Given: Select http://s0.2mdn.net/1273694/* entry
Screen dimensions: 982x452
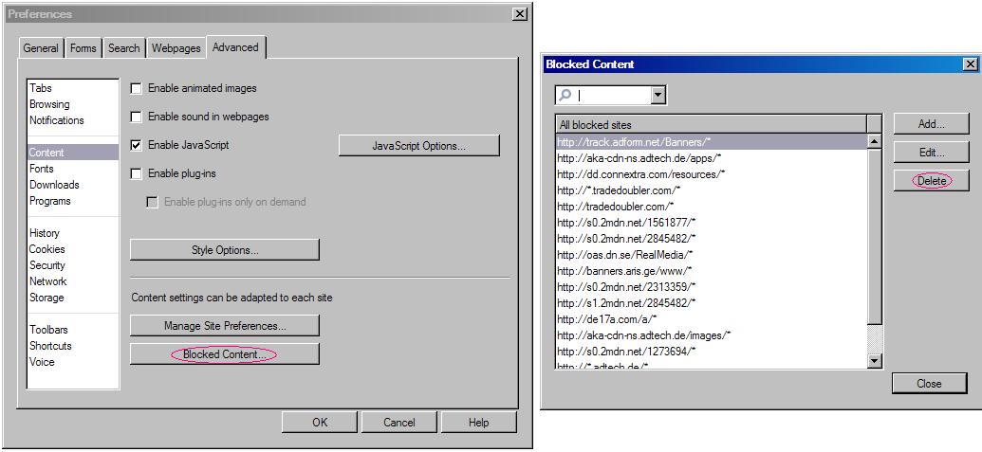Looking at the screenshot, I should point(711,352).
